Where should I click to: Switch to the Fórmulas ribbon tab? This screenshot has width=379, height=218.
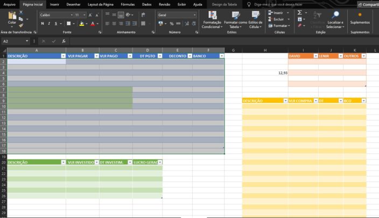[128, 4]
